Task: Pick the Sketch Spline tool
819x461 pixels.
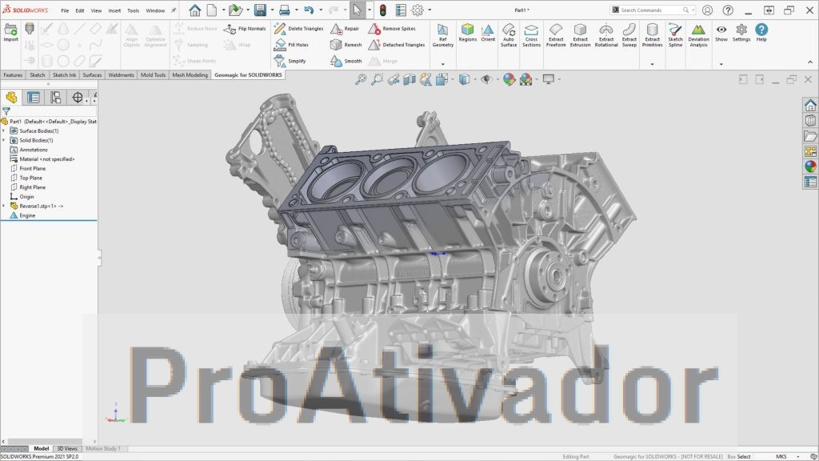Action: pos(676,34)
